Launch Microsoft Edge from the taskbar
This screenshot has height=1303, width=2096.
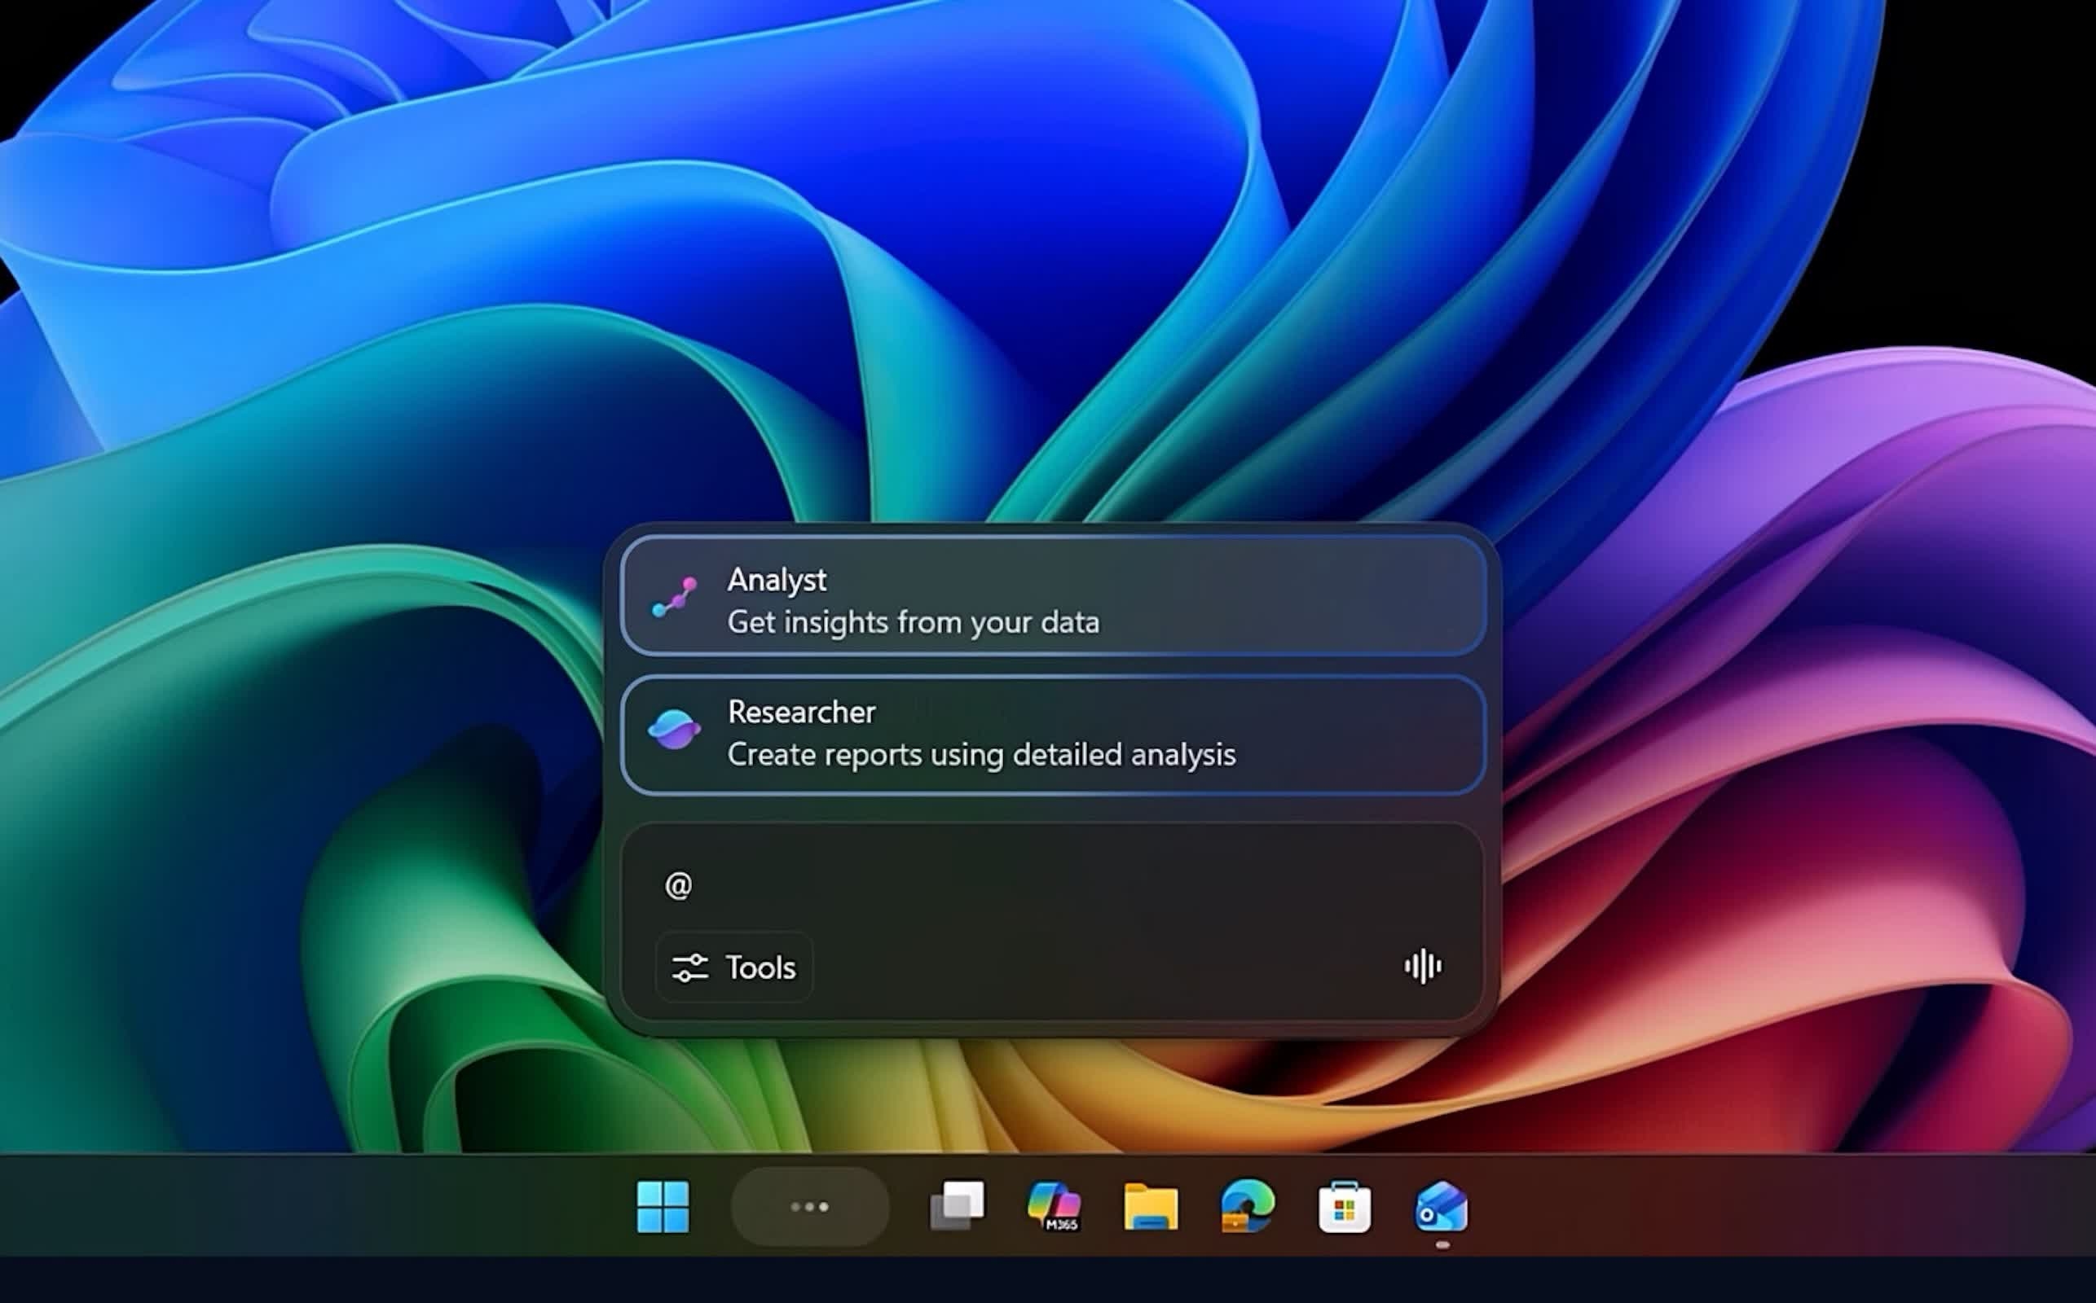[1248, 1205]
